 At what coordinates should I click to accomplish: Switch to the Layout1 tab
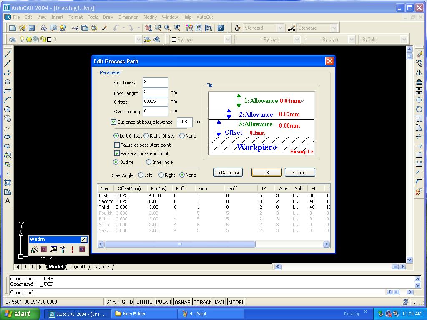coord(77,267)
